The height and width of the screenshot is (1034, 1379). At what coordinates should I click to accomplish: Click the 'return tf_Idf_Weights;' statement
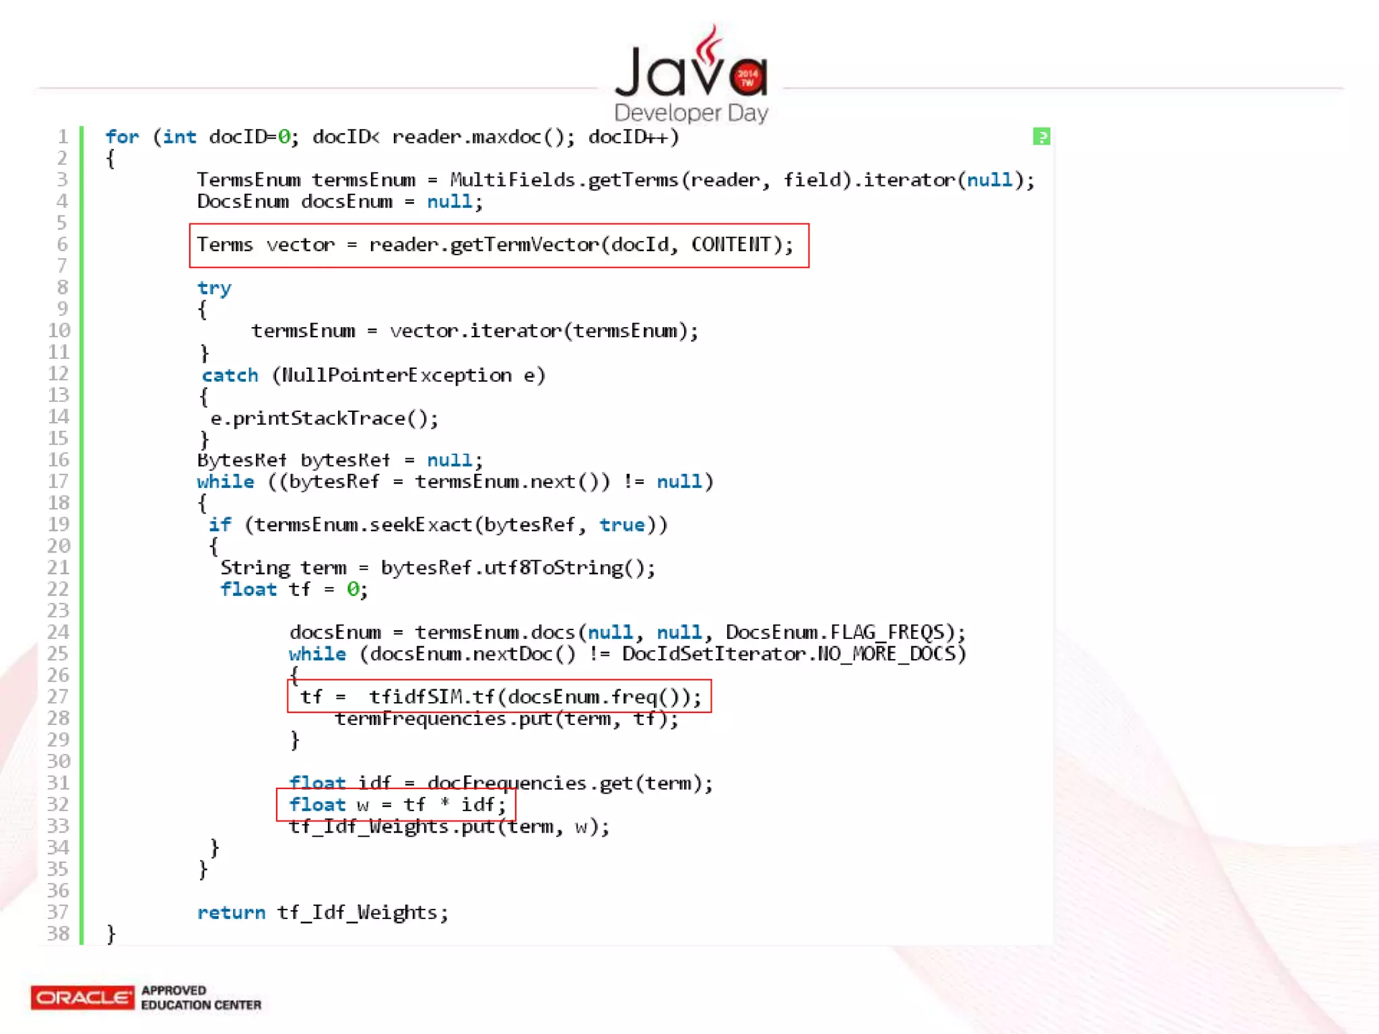click(x=322, y=913)
